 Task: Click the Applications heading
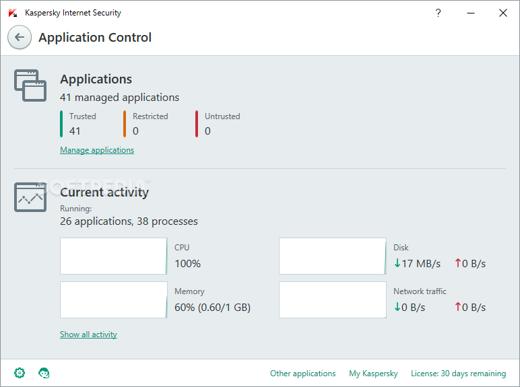click(96, 79)
